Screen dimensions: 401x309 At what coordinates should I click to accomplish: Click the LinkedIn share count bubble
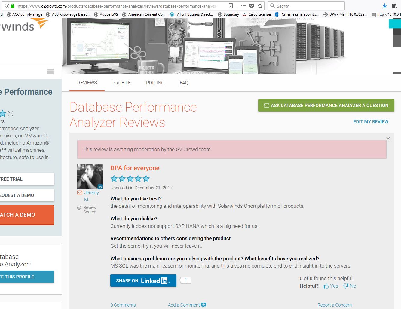pos(186,280)
